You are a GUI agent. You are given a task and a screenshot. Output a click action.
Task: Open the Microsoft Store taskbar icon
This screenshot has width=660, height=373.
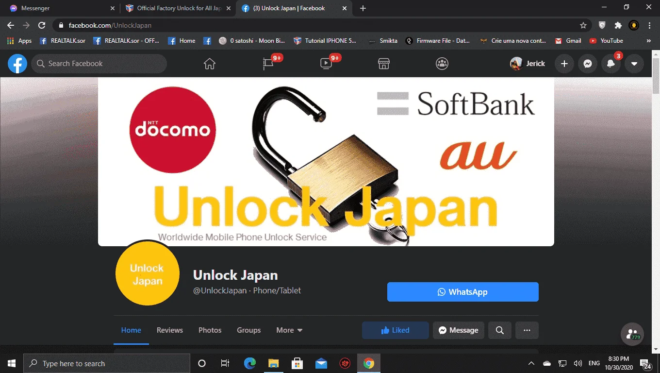297,363
